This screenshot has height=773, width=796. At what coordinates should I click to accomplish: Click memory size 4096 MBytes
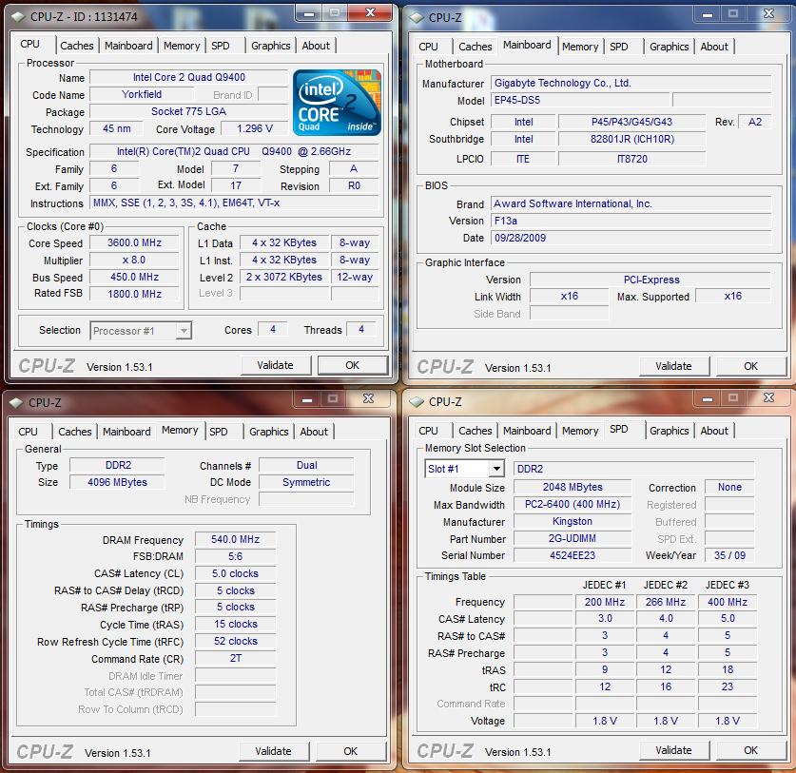point(117,482)
